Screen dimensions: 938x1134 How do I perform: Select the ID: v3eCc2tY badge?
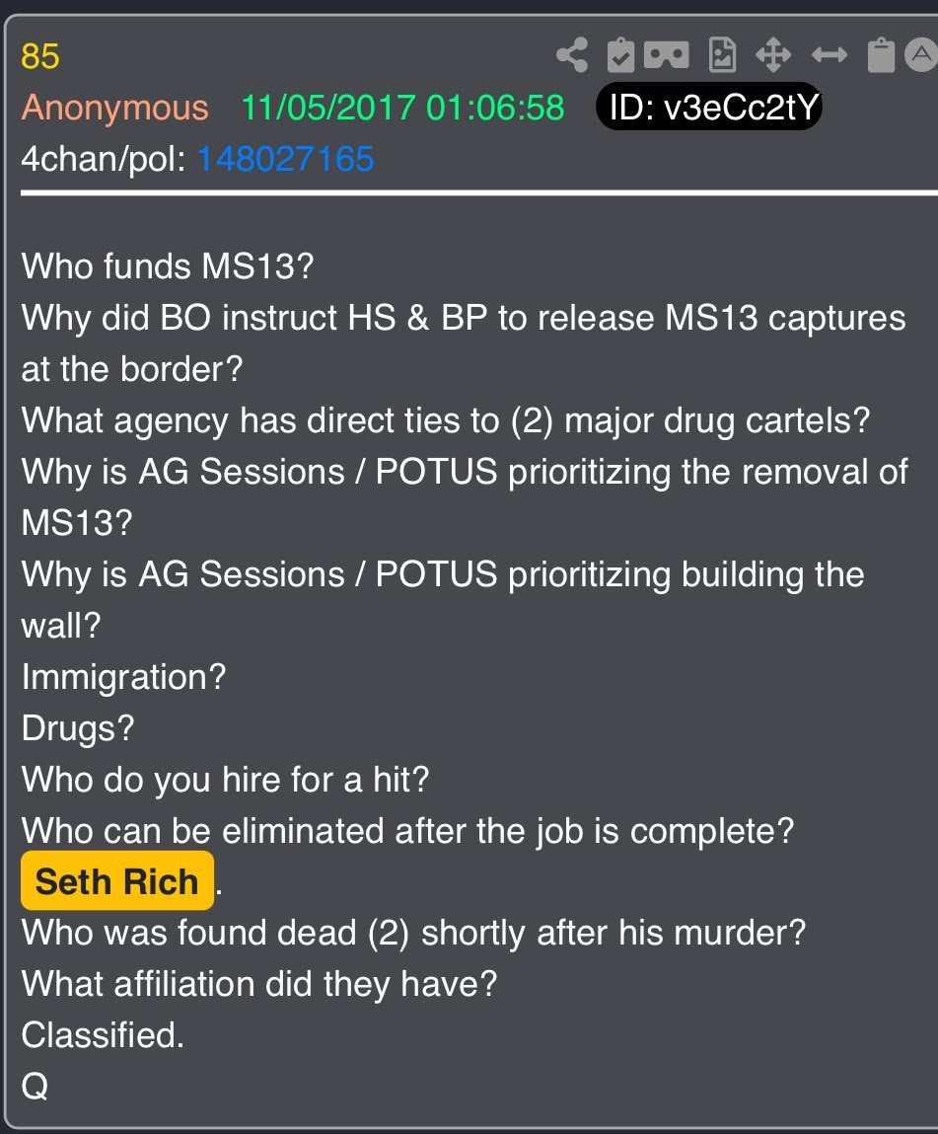coord(709,107)
